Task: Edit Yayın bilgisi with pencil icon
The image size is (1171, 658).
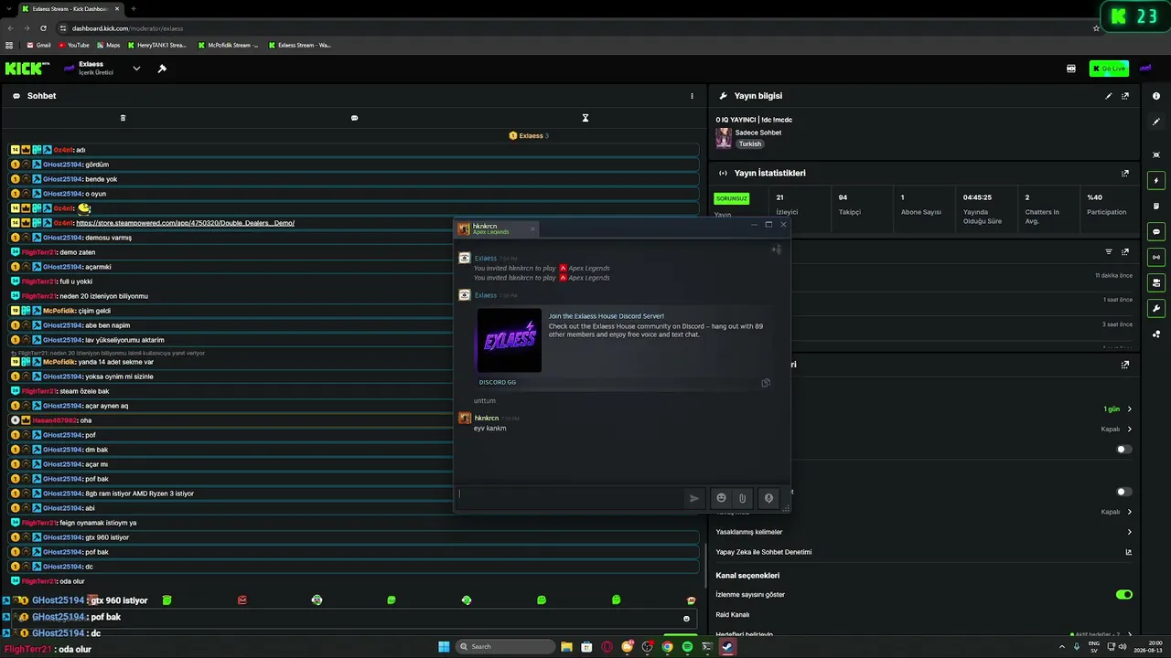Action: [x=1109, y=96]
